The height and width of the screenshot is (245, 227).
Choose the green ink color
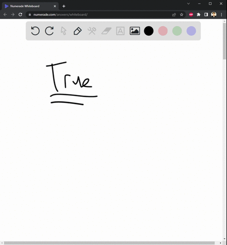click(x=177, y=31)
